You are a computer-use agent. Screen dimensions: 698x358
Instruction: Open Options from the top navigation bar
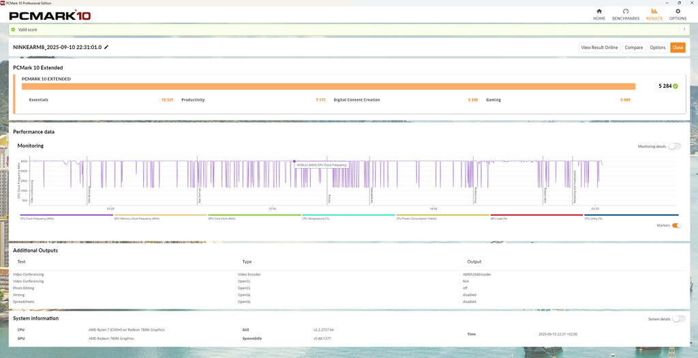click(678, 14)
